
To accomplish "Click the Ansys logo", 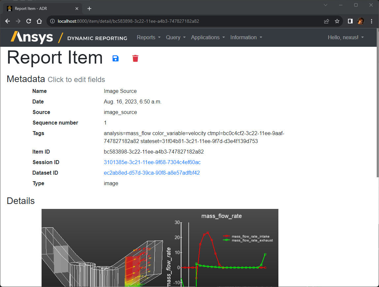I will [x=32, y=38].
